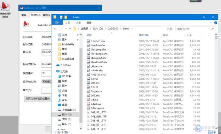This screenshot has height=134, width=221.
Task: Expand the ribbon chevron near help
Action: [x=211, y=23]
